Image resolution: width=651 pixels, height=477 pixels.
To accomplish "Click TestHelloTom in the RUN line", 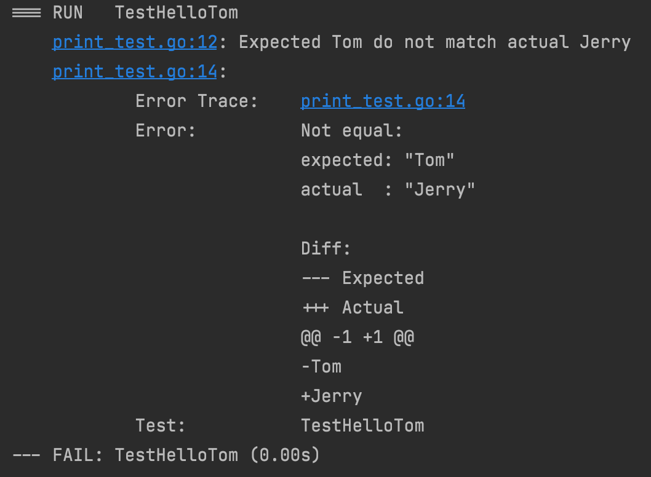I will point(176,12).
